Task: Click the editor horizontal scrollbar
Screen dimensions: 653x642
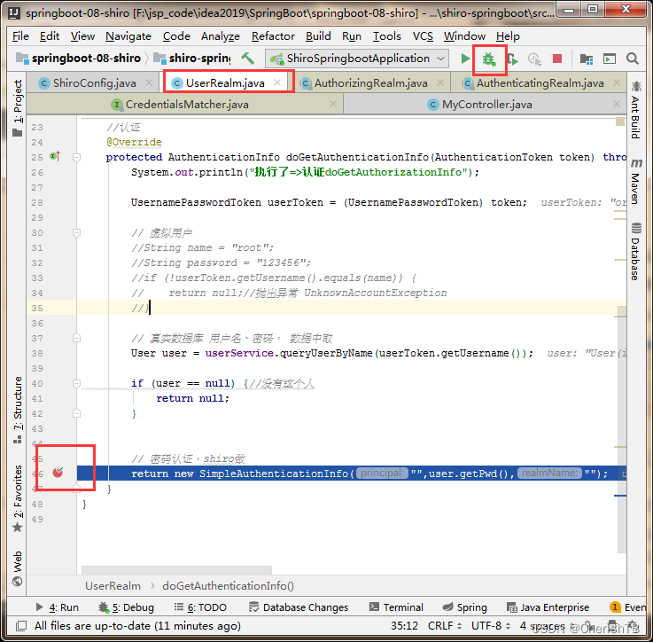Action: coord(176,570)
